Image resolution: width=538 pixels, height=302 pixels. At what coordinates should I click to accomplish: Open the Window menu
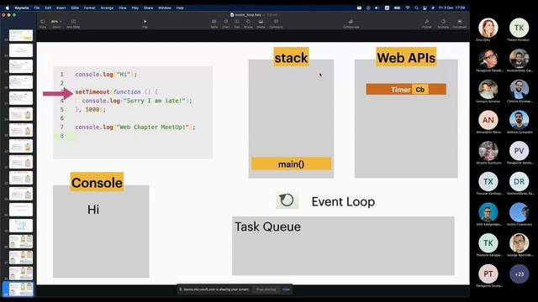(x=165, y=8)
